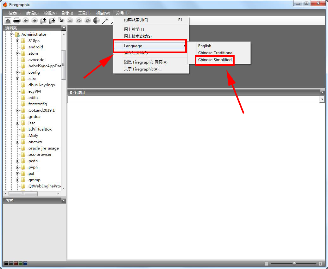Select the .oracle_jre_usage folder

tap(43, 148)
